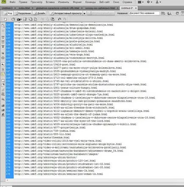
Task: Click the Format Source Code icon
Action: [3, 115]
